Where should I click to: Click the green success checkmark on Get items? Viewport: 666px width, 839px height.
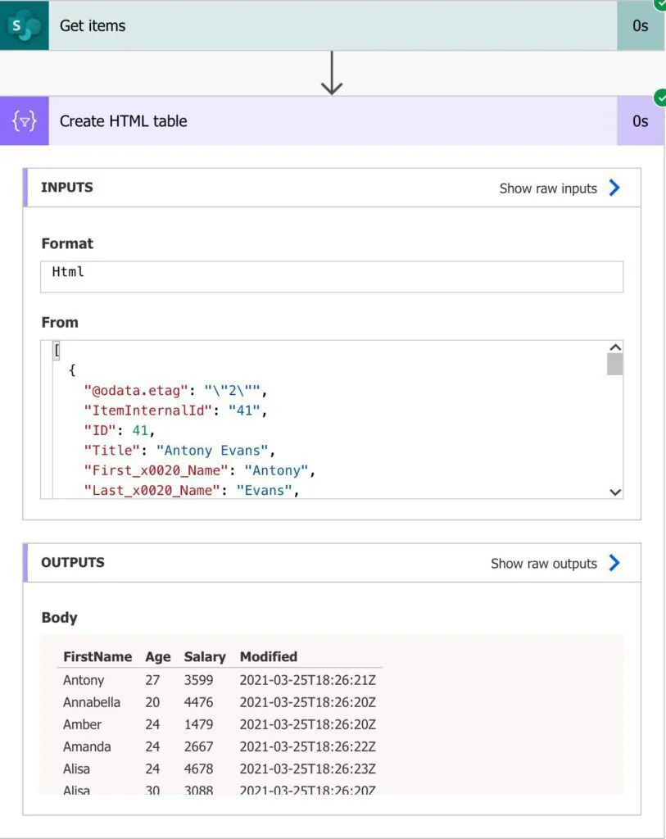click(x=659, y=4)
